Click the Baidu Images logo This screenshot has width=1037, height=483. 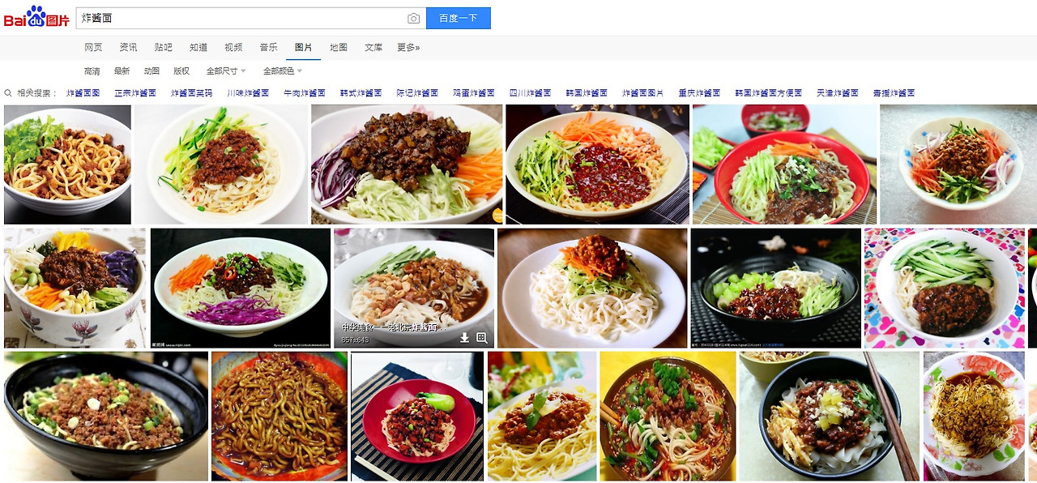click(36, 17)
